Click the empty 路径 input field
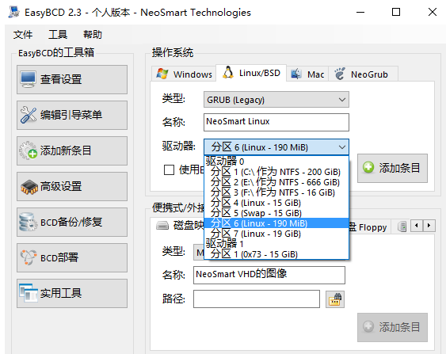This screenshot has width=446, height=354. point(257,299)
